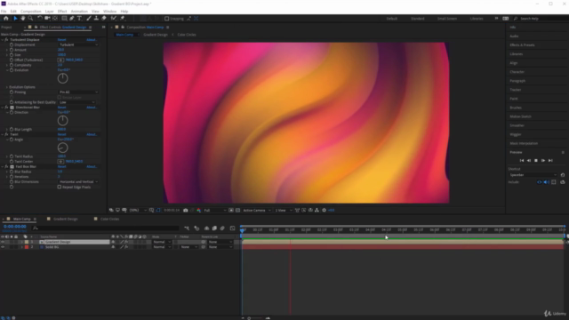The image size is (569, 320).
Task: Toggle Turbulent Displace fx switch
Action: 6,39
